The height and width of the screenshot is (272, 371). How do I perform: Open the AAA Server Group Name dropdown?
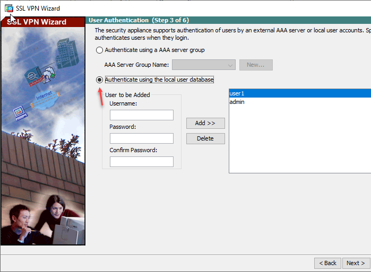click(203, 65)
